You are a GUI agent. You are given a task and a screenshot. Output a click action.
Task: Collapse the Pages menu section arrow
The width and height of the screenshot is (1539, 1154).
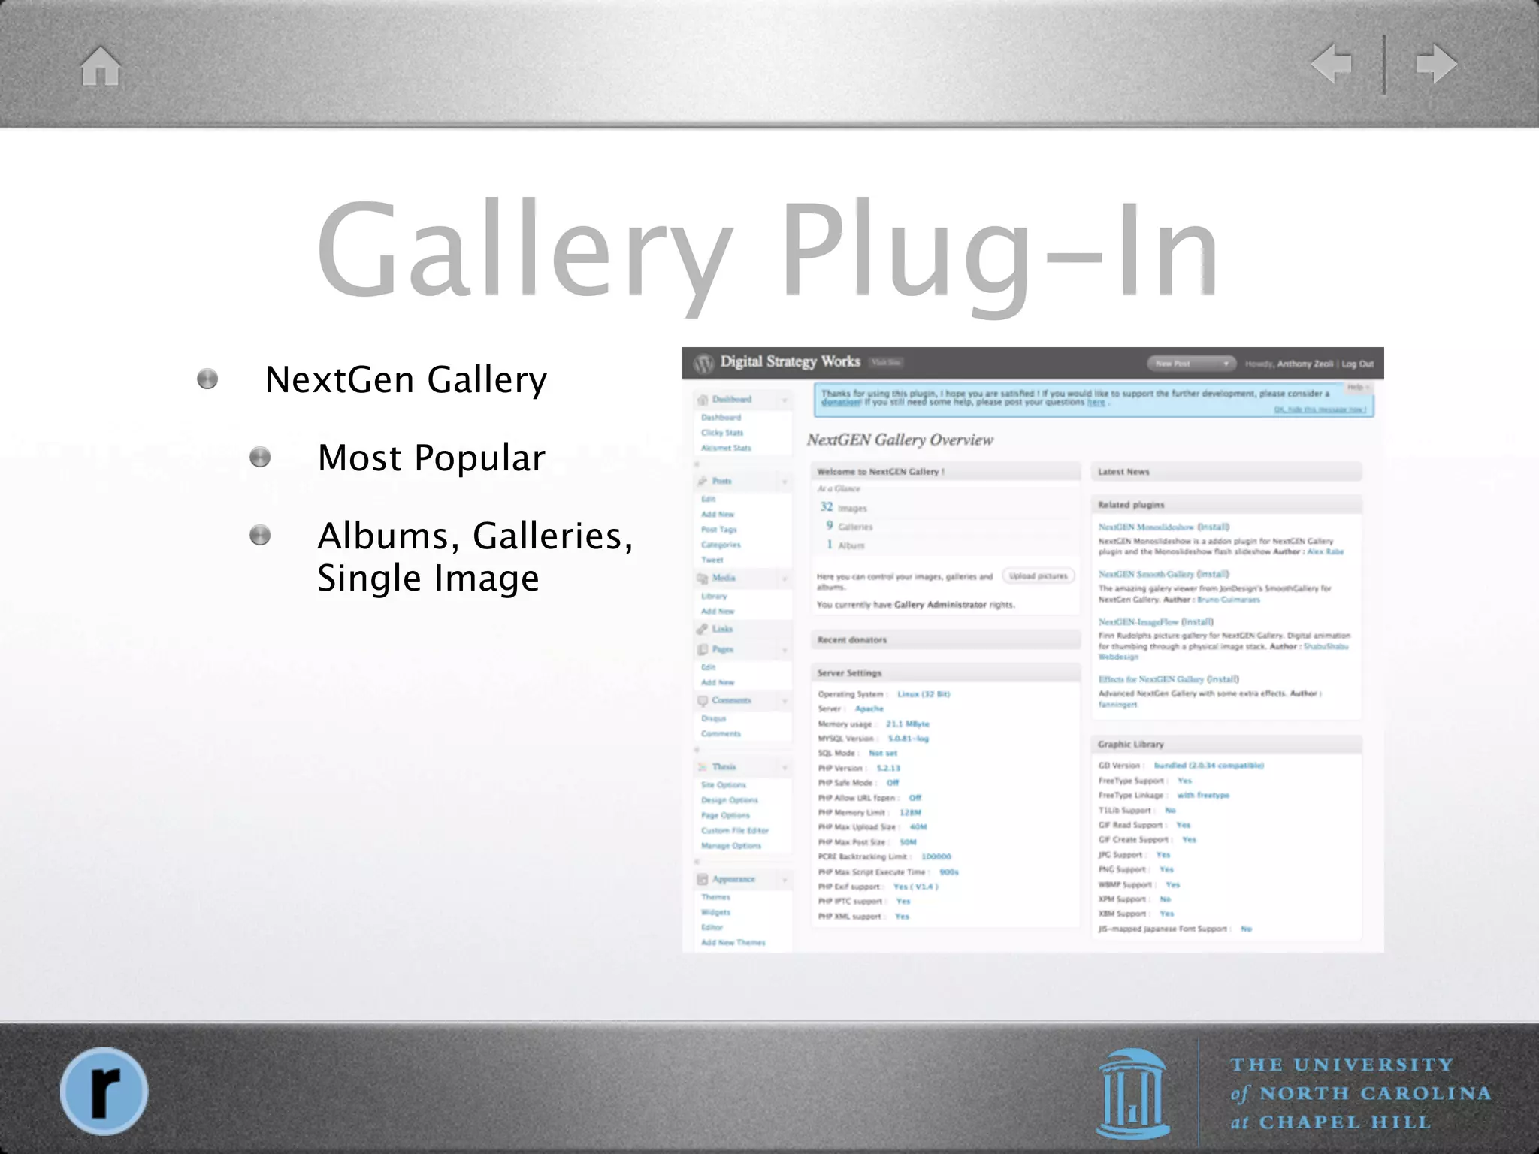point(784,650)
